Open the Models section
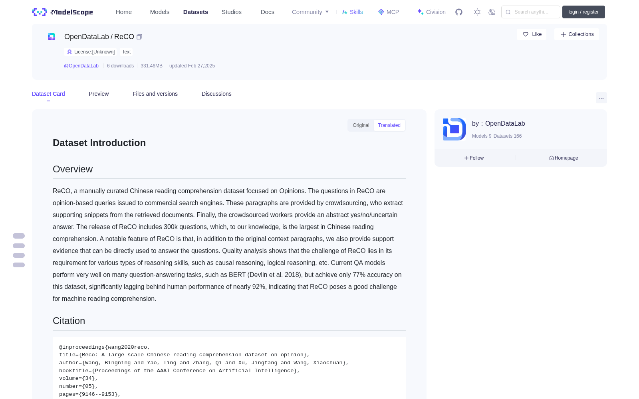 point(160,12)
